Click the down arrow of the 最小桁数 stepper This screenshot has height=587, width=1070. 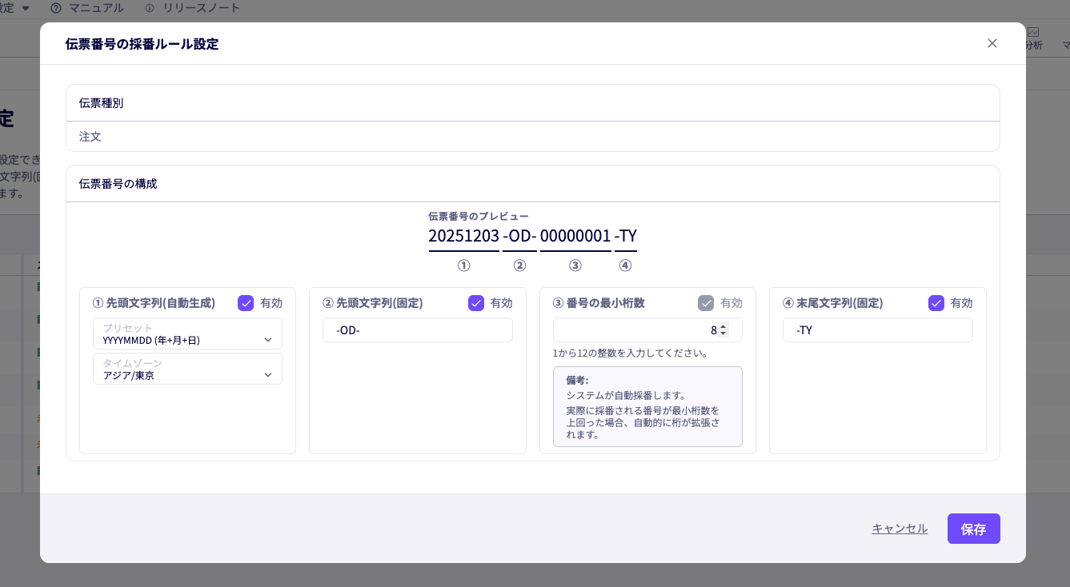coord(723,333)
